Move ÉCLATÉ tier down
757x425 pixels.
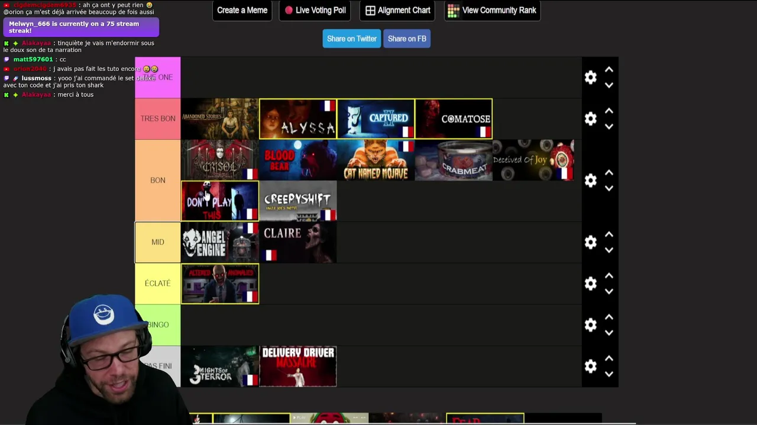pos(609,291)
